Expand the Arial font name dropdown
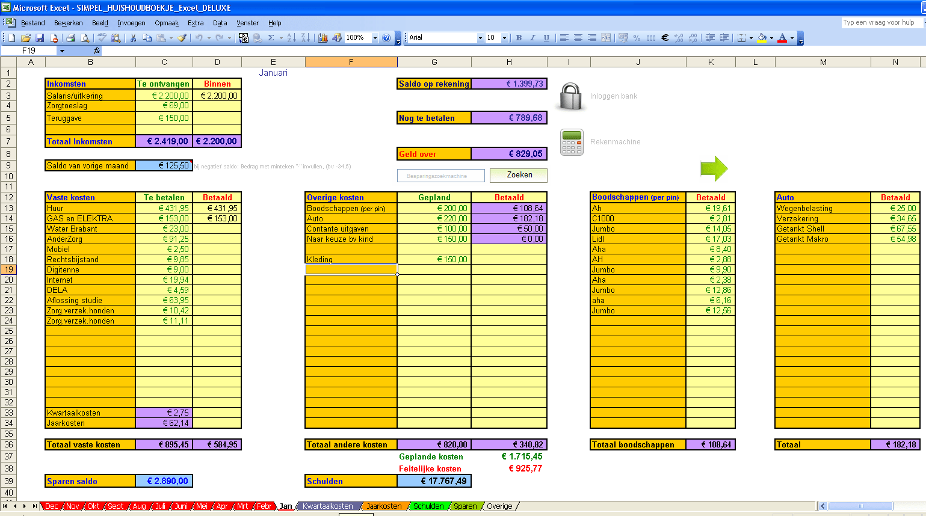The height and width of the screenshot is (516, 926). pos(480,38)
